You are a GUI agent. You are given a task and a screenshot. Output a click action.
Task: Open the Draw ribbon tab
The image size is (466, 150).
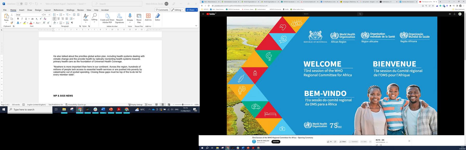coord(30,10)
